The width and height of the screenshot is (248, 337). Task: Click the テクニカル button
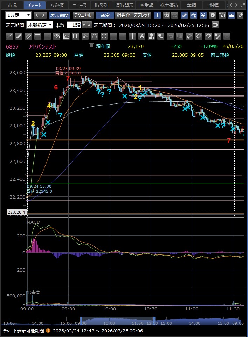point(83,15)
